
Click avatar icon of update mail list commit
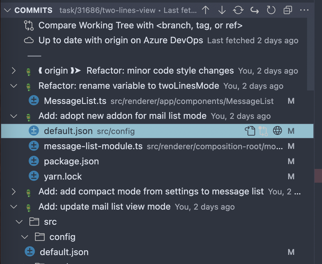click(x=28, y=208)
